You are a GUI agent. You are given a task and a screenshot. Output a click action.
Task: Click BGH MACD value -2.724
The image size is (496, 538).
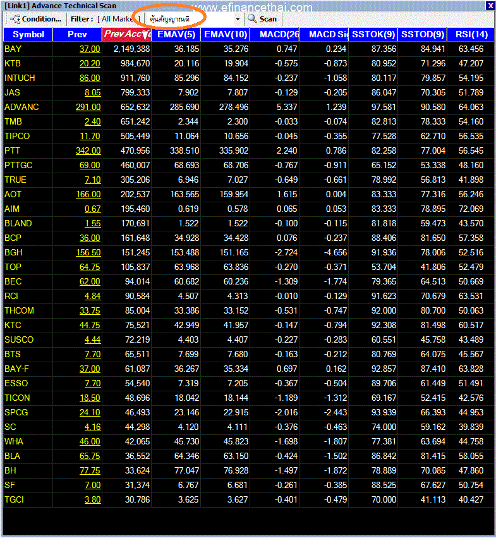[286, 252]
